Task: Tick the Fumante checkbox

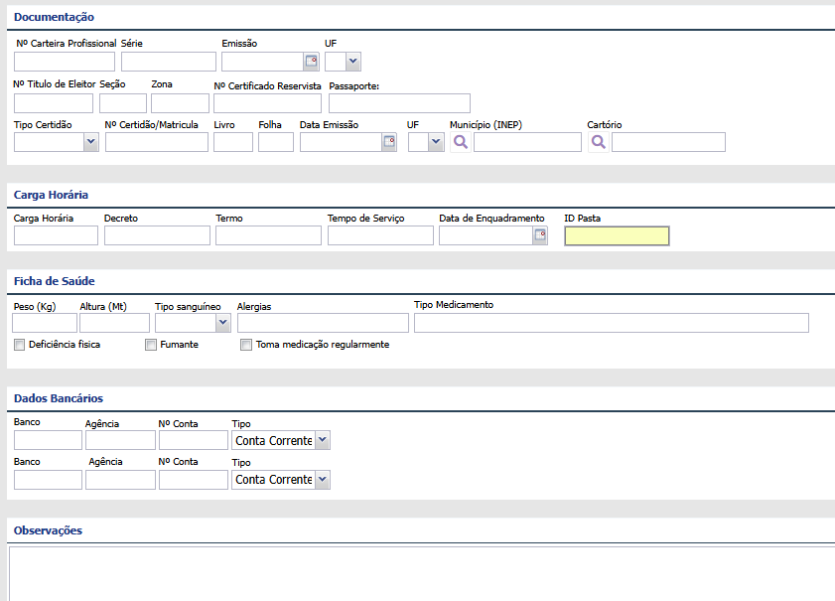Action: tap(151, 345)
